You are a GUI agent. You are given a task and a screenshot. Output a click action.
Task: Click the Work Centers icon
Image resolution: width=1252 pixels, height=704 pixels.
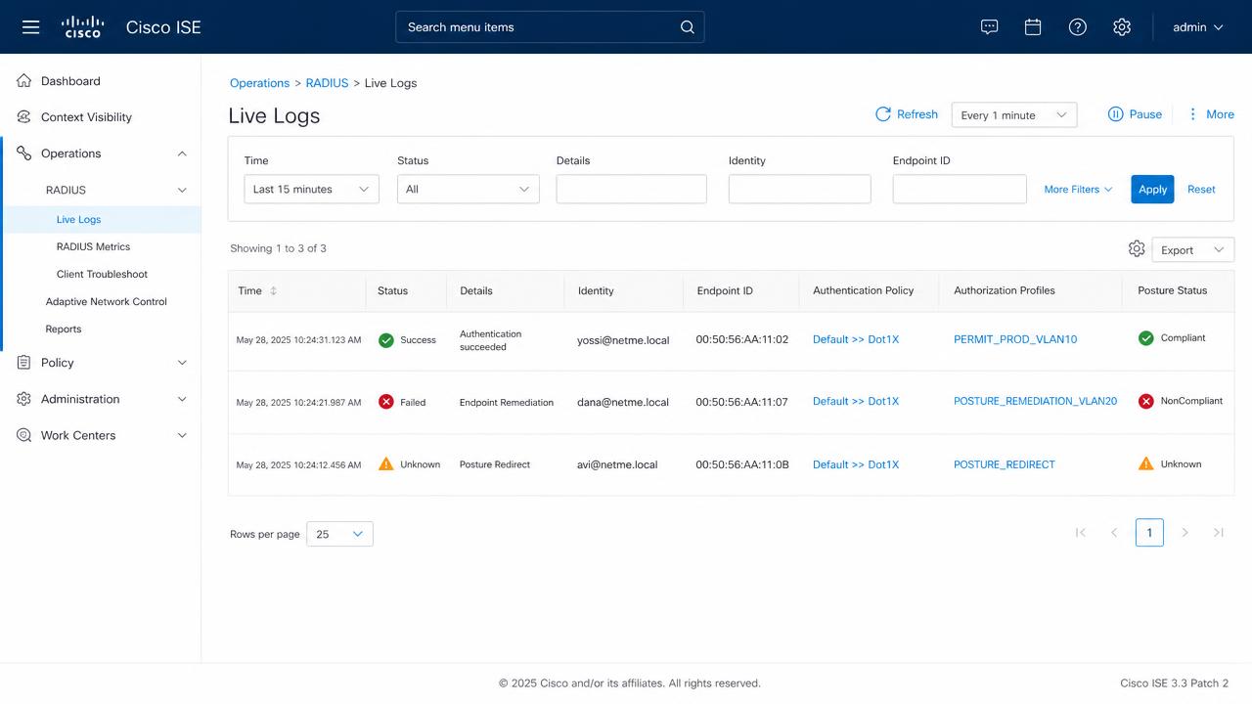[24, 435]
